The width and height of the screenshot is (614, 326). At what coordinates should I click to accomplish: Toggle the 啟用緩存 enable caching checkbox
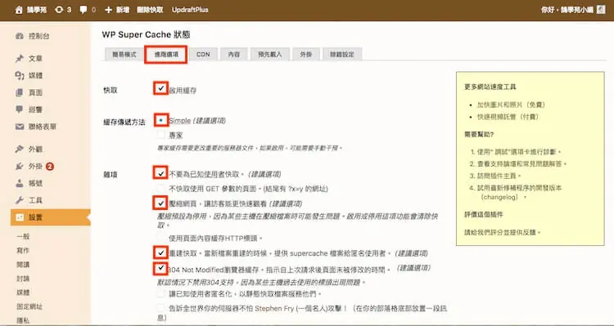[161, 88]
